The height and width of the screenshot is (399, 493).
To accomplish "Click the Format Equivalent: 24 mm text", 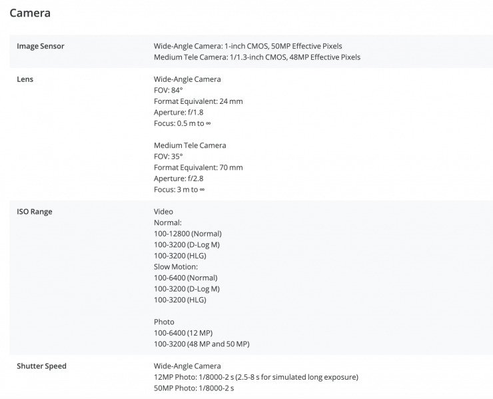I will click(198, 101).
